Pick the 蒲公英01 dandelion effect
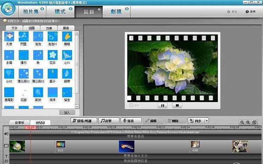This screenshot has height=164, width=263. click(x=24, y=74)
